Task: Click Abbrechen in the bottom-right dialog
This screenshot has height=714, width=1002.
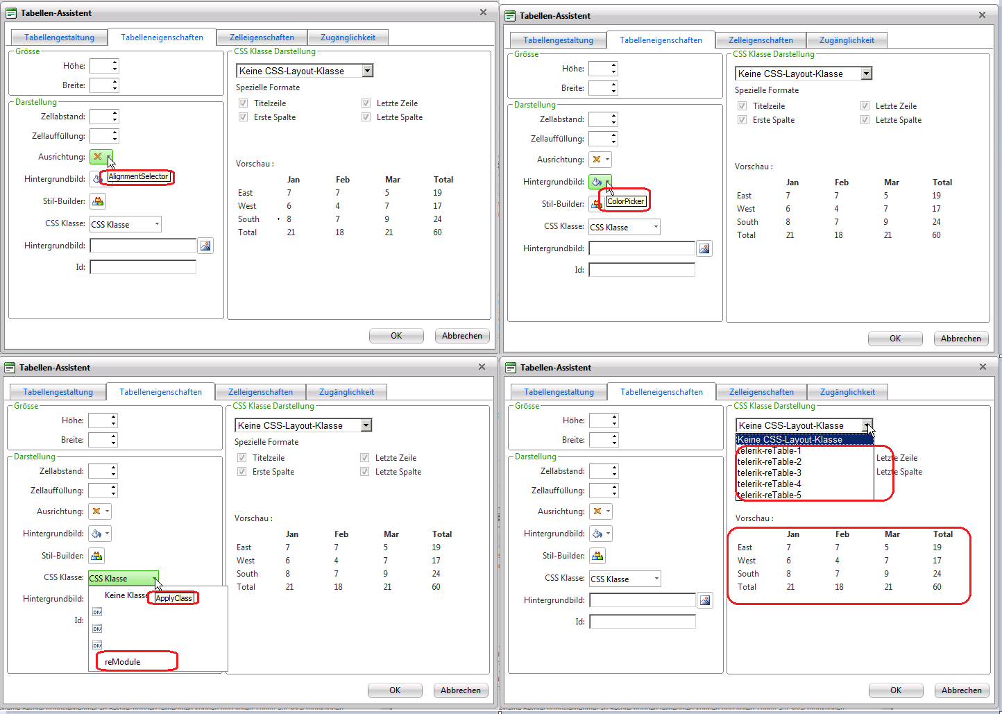Action: 962,690
